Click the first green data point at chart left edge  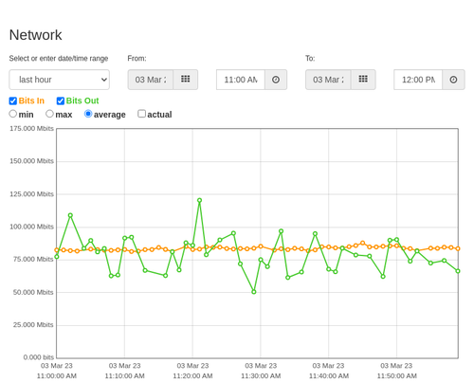point(57,257)
